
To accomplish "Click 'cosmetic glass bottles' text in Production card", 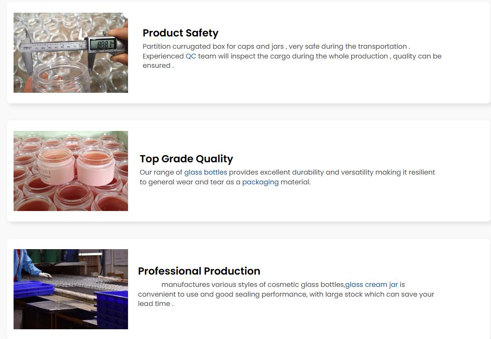I will [x=305, y=285].
